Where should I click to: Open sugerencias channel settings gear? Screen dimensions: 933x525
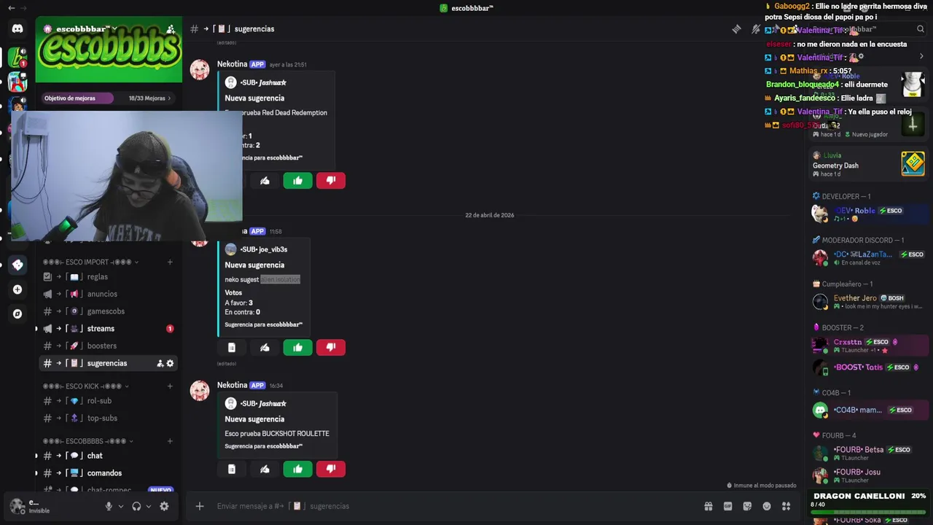[x=171, y=363]
